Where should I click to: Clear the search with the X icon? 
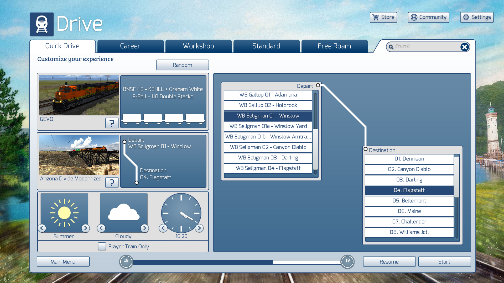(465, 47)
